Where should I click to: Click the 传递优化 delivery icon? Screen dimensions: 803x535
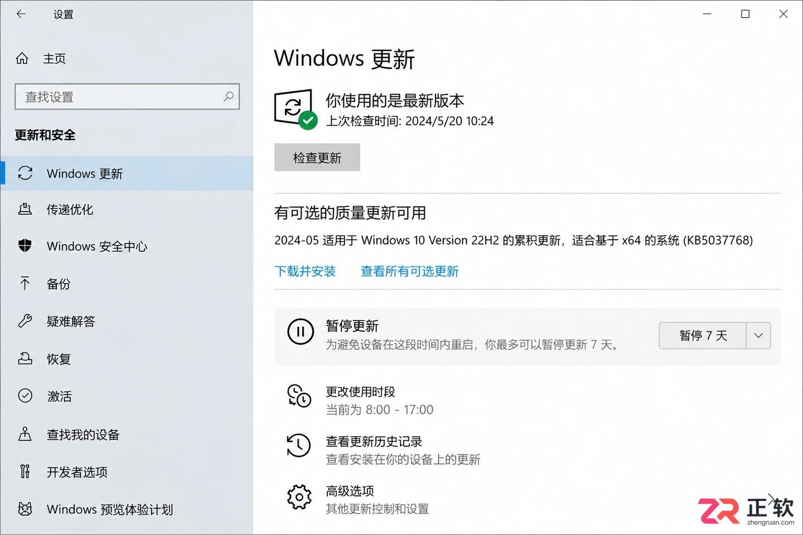pos(25,210)
